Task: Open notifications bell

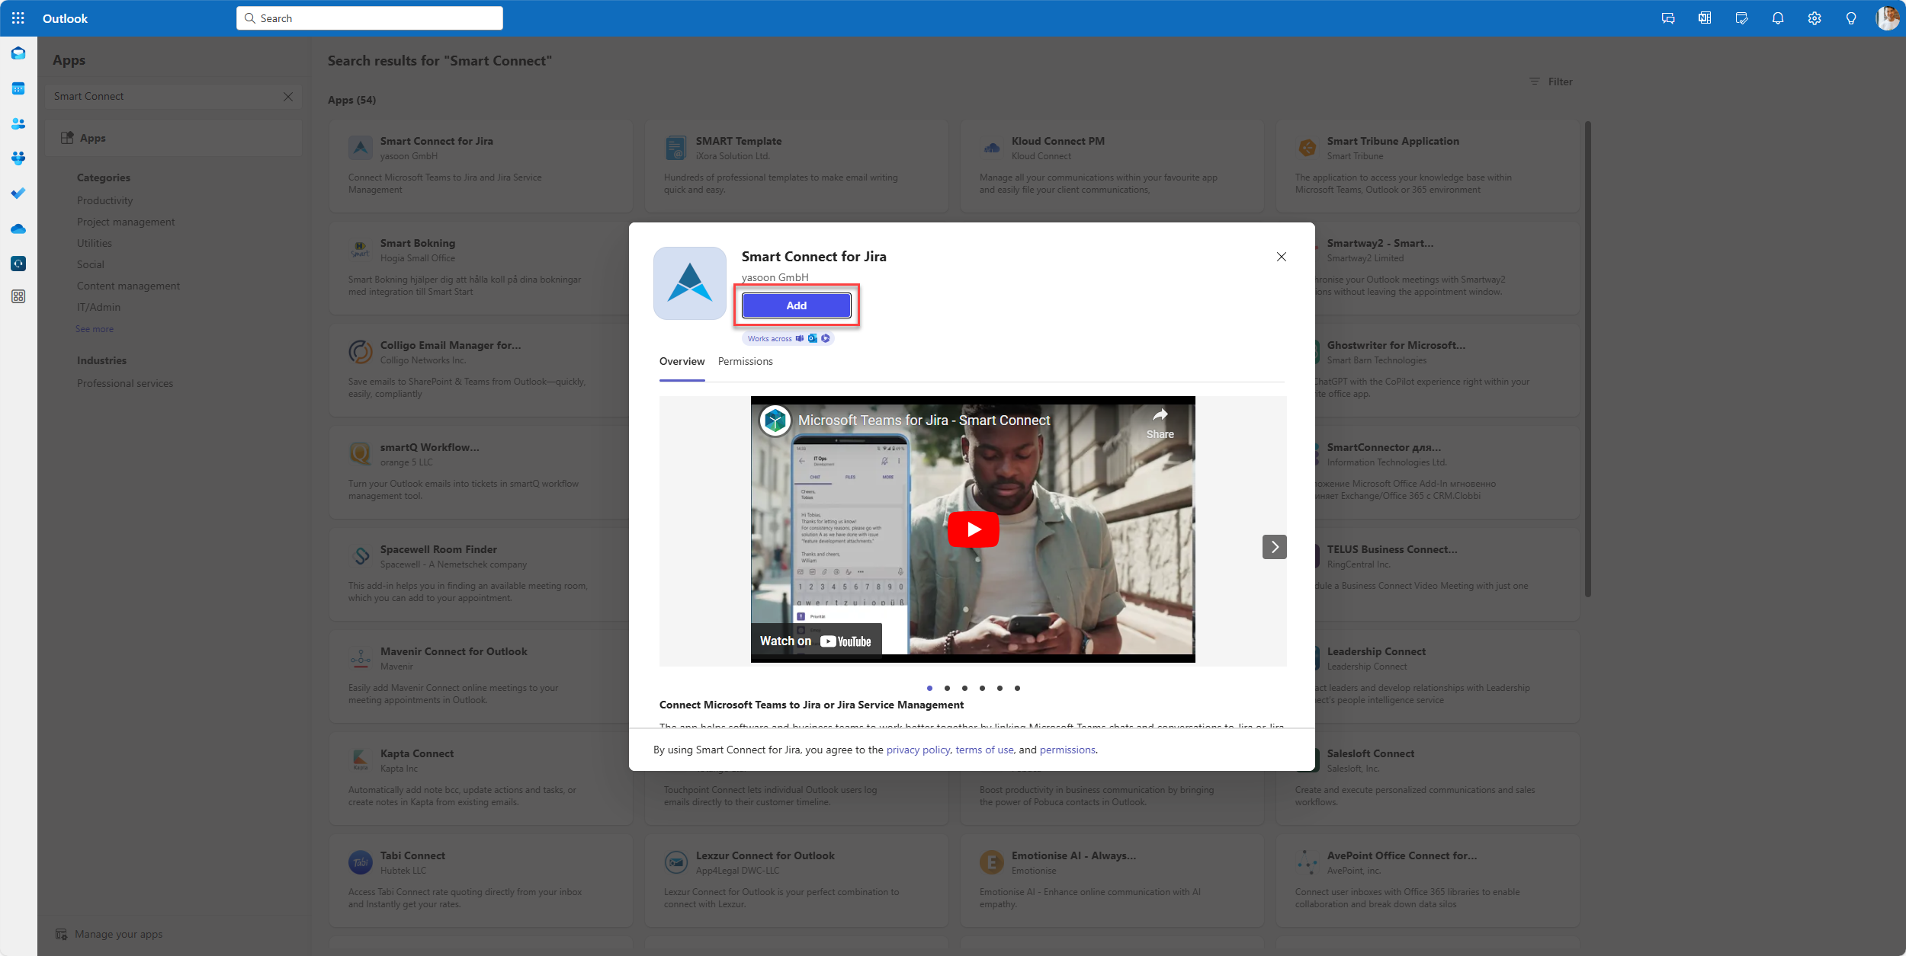Action: tap(1778, 18)
